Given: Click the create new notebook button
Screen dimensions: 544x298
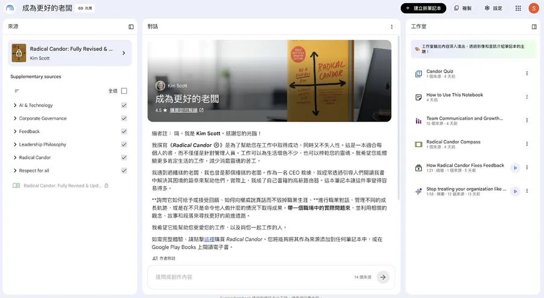Looking at the screenshot, I should 423,8.
